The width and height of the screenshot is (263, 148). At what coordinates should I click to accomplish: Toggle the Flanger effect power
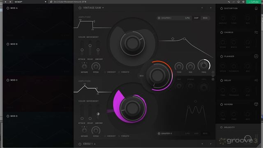point(221,56)
